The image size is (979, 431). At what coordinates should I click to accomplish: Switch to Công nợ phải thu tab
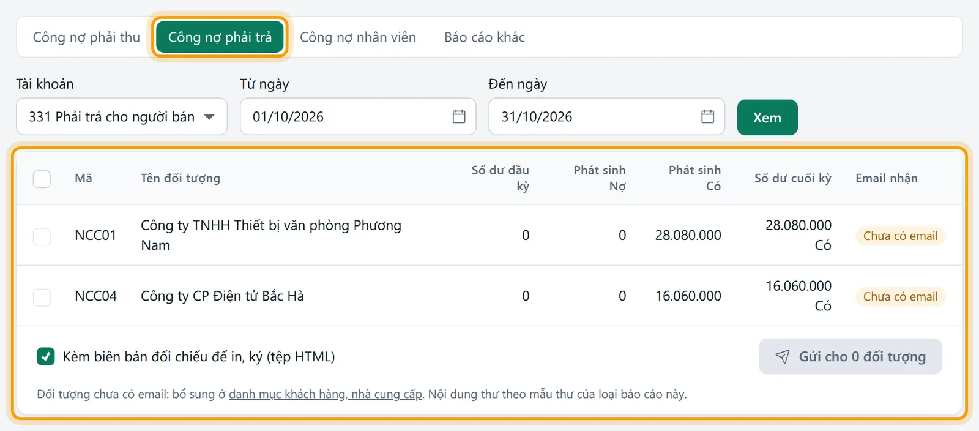[x=86, y=37]
